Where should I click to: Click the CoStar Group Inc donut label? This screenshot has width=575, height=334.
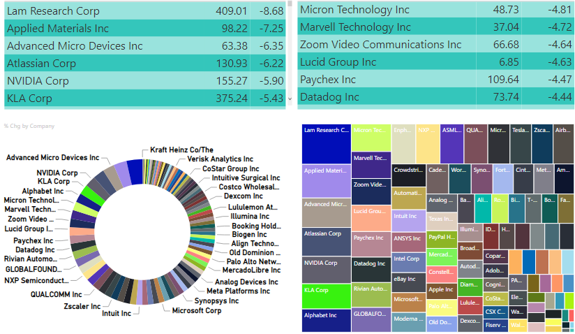click(231, 168)
